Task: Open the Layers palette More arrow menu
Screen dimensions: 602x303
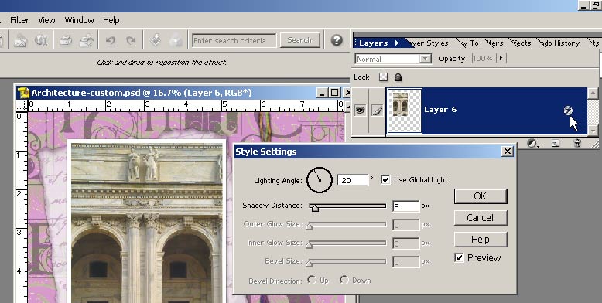Action: click(396, 43)
